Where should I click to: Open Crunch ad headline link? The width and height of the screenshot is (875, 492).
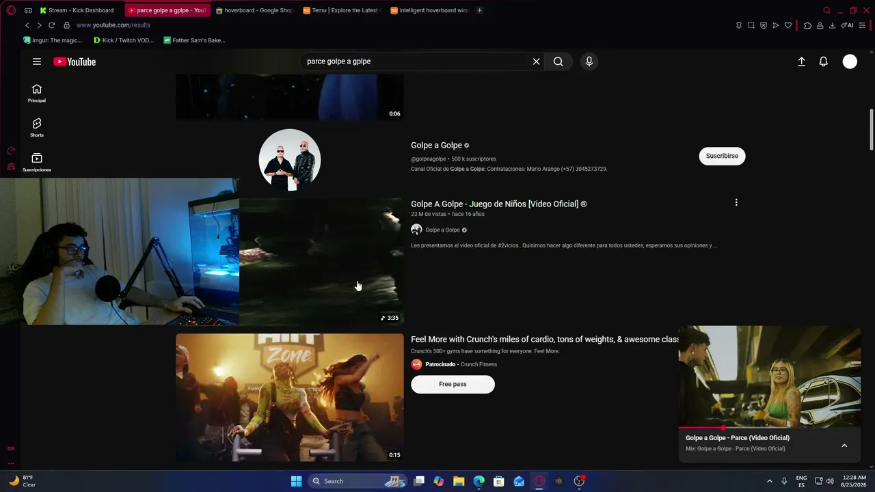point(545,339)
